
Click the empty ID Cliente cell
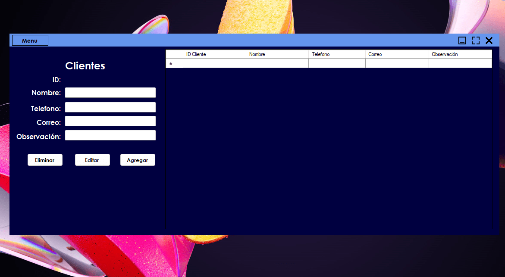click(x=214, y=63)
